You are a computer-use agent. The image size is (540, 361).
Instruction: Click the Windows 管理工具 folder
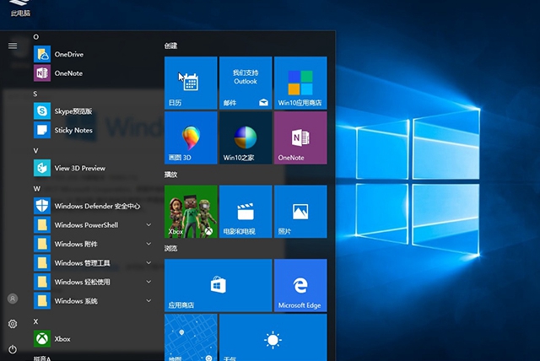(93, 262)
